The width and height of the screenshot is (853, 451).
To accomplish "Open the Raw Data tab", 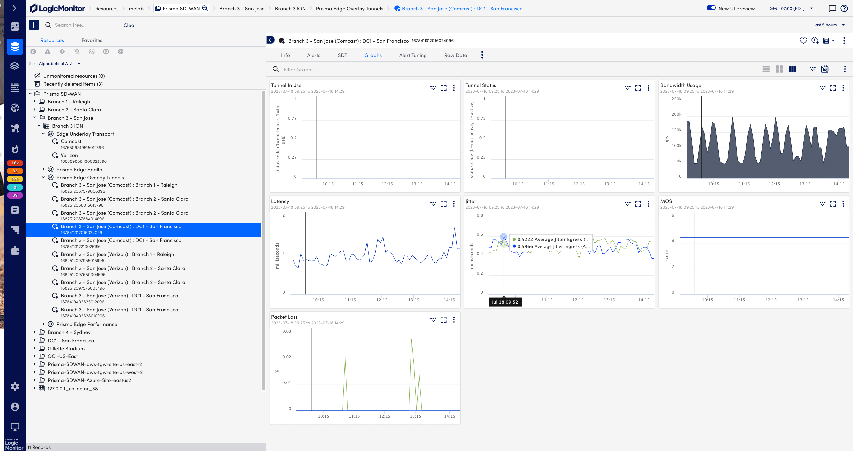I will 456,55.
